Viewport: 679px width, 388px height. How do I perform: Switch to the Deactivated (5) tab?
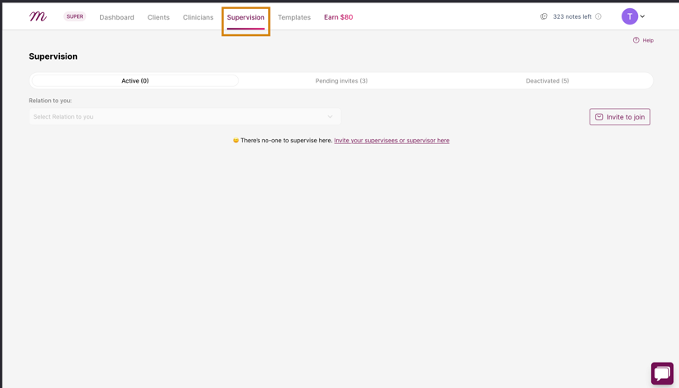coord(547,81)
